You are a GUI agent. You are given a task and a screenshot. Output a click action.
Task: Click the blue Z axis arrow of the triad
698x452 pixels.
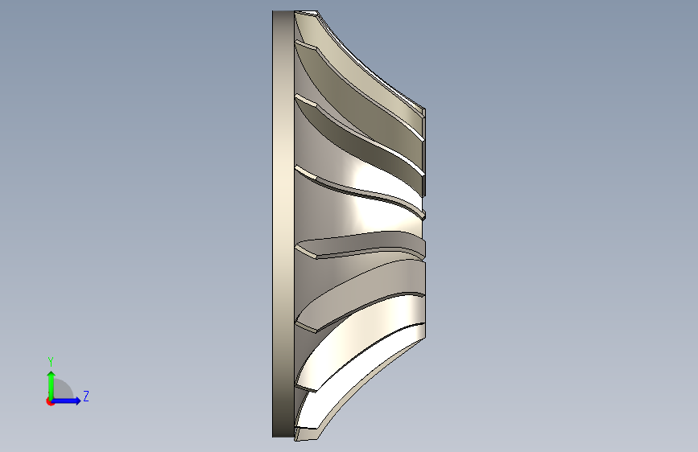point(67,401)
